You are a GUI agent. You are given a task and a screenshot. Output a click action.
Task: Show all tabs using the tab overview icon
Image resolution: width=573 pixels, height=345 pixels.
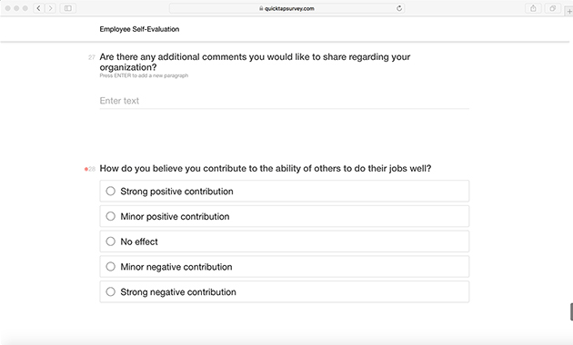tap(553, 8)
